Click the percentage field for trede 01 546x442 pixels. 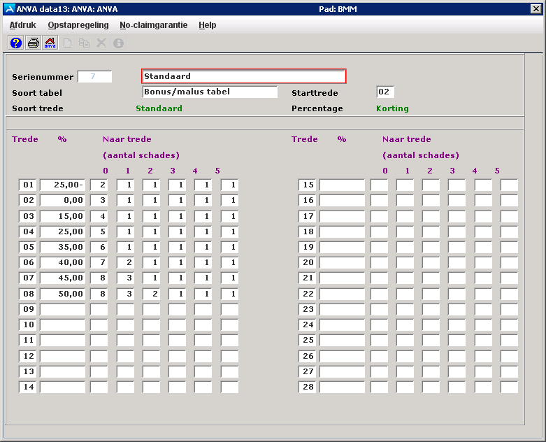62,185
